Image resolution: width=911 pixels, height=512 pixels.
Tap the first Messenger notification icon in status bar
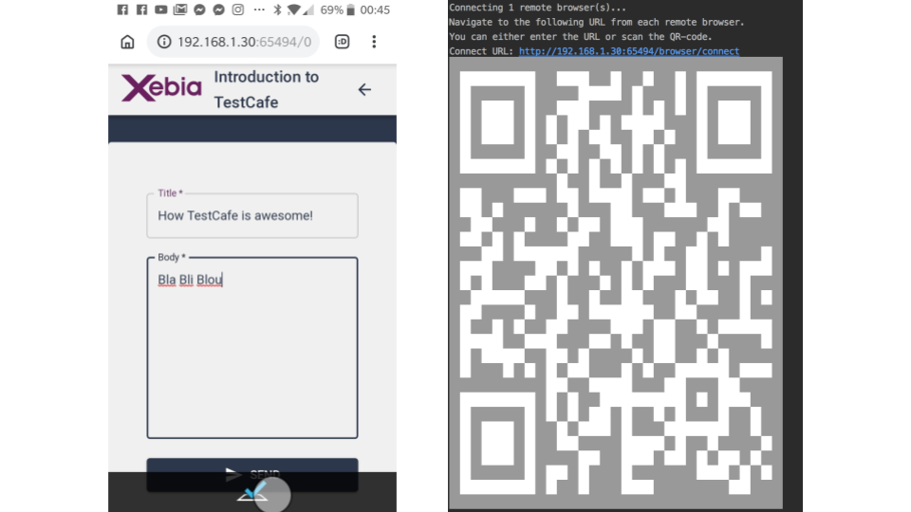(x=199, y=9)
